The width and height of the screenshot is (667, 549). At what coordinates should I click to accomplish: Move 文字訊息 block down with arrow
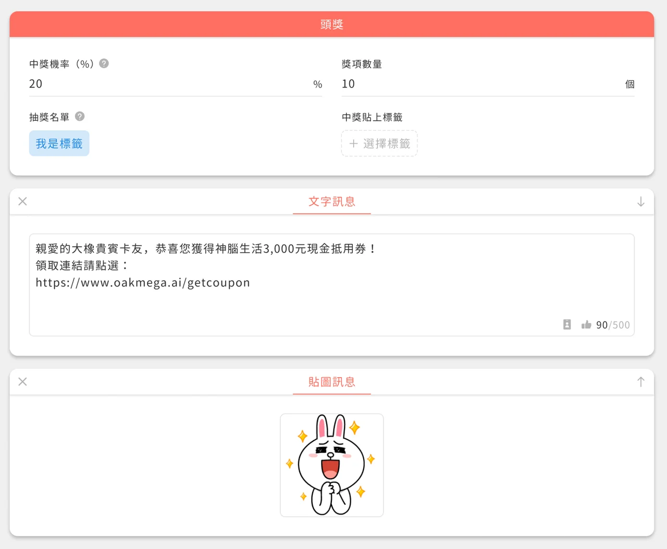[641, 202]
